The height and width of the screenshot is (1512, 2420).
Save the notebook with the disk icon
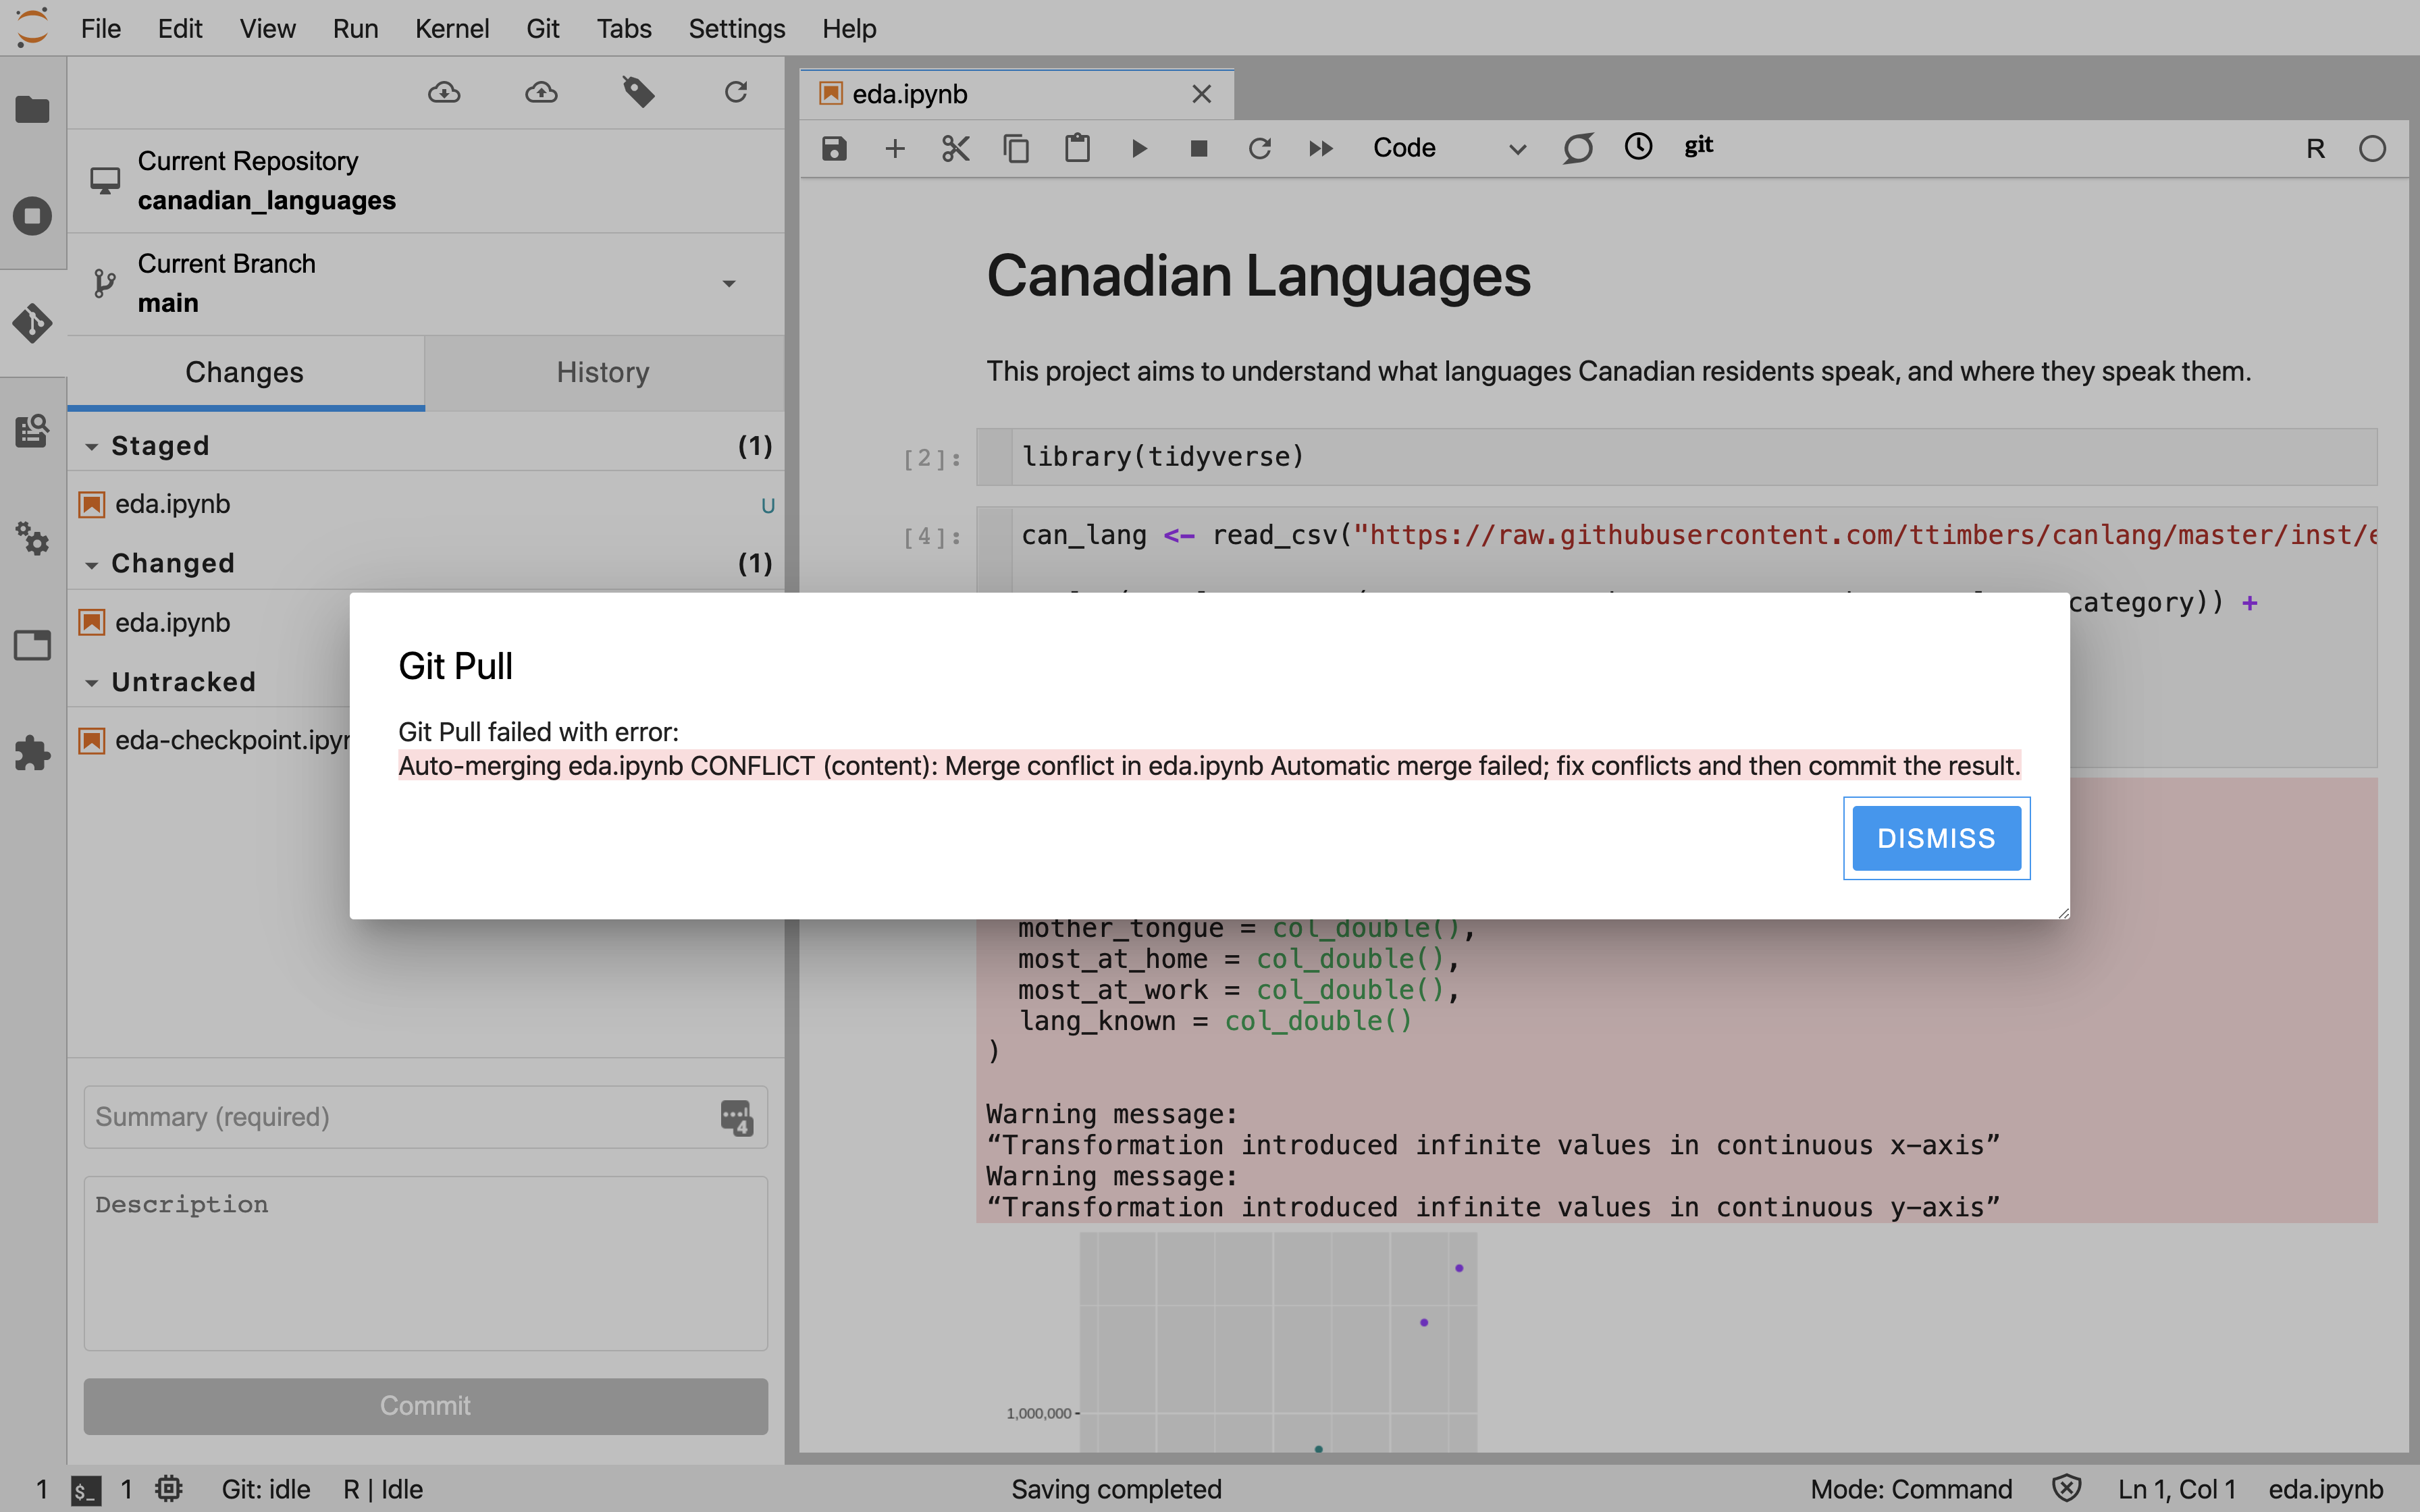834,149
